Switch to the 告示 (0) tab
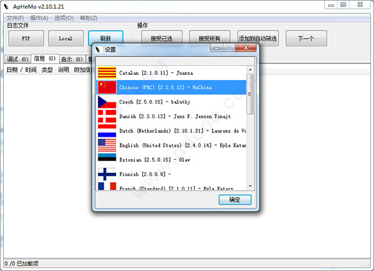The width and height of the screenshot is (374, 271). (72, 59)
